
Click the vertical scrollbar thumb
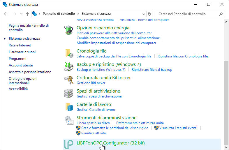point(226,103)
